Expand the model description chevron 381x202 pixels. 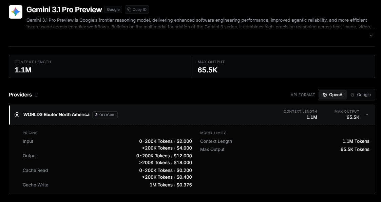coord(371,36)
